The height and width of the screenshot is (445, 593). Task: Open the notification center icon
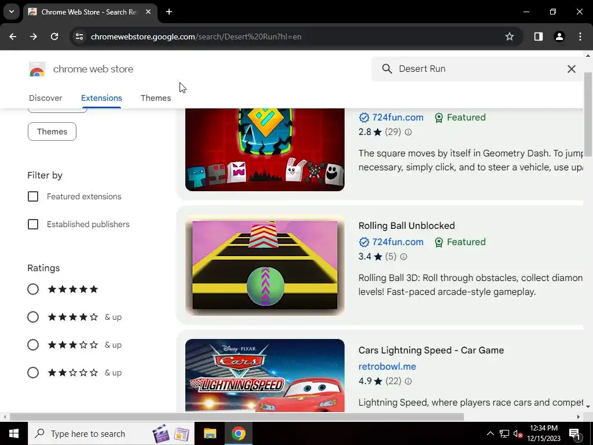tap(574, 433)
